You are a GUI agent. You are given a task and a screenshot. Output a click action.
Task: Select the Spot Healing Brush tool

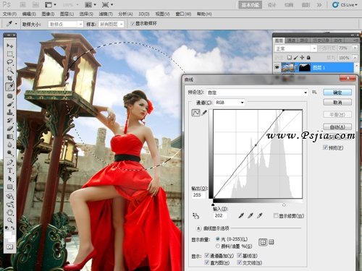pyautogui.click(x=10, y=96)
